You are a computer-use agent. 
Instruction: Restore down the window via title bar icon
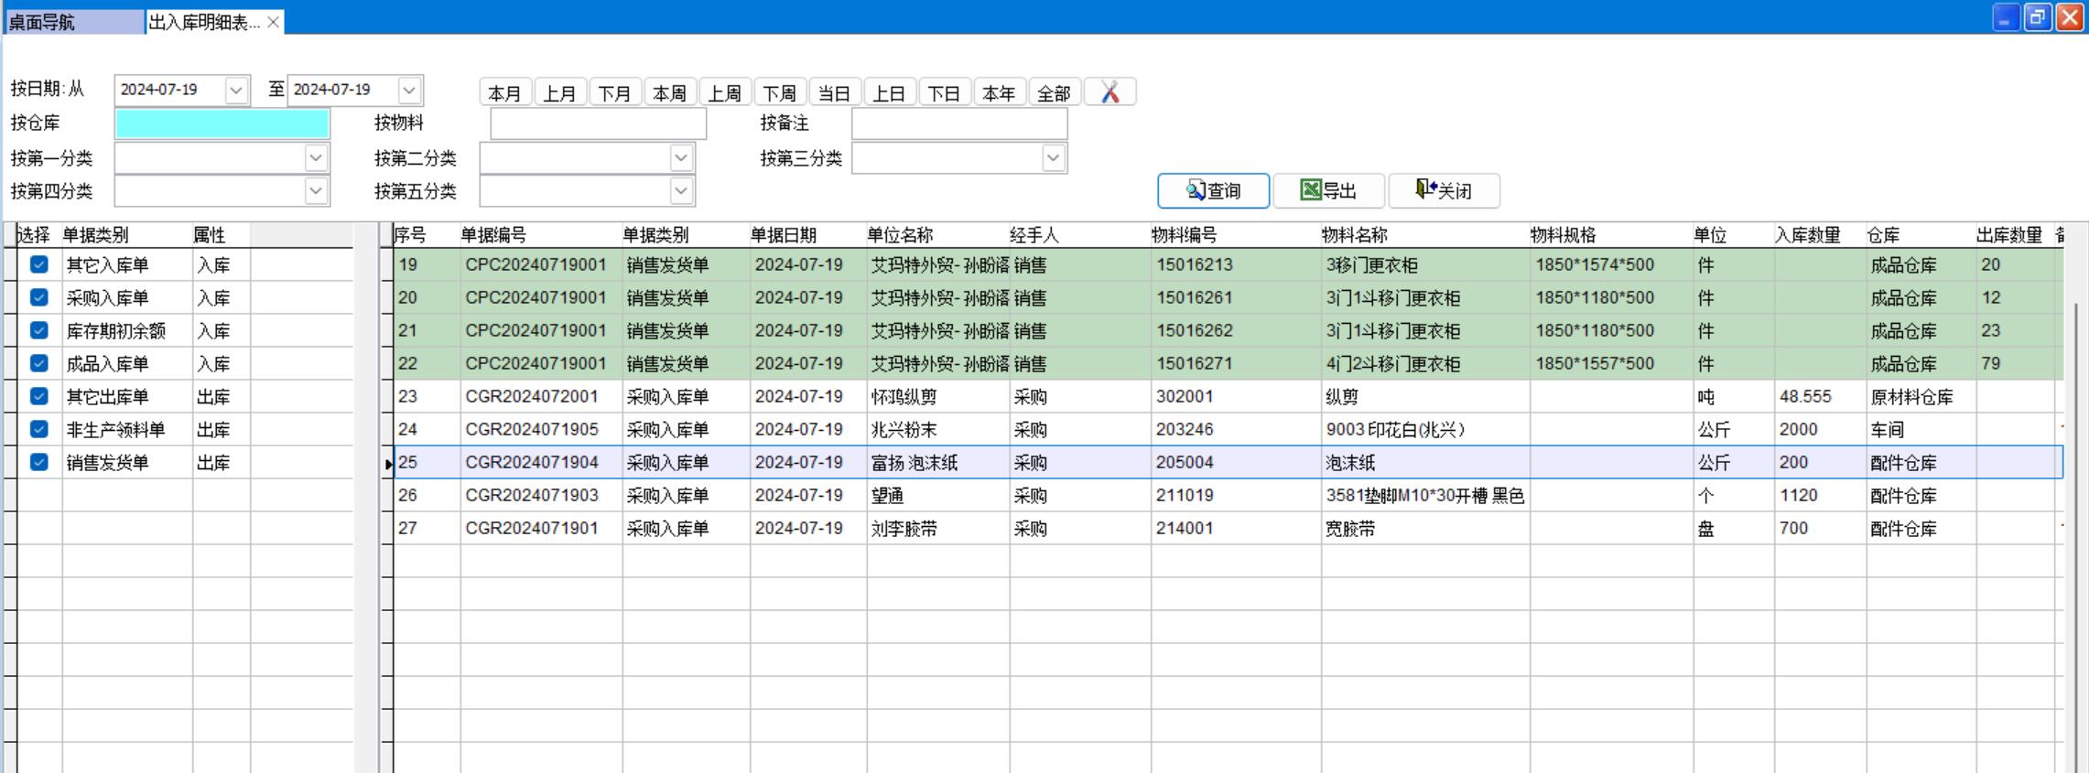coord(2037,17)
